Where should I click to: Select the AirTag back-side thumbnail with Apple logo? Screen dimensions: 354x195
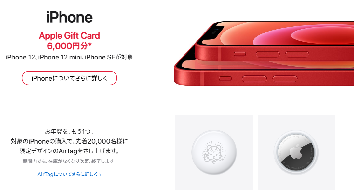pyautogui.click(x=296, y=153)
